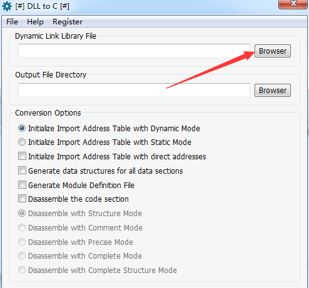Open the Register menu
This screenshot has height=288, width=309.
click(x=68, y=22)
